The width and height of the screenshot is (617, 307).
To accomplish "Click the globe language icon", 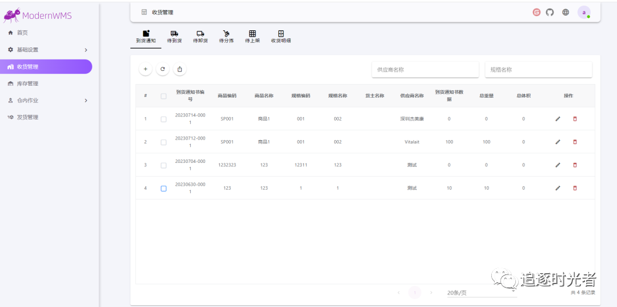I will [566, 12].
